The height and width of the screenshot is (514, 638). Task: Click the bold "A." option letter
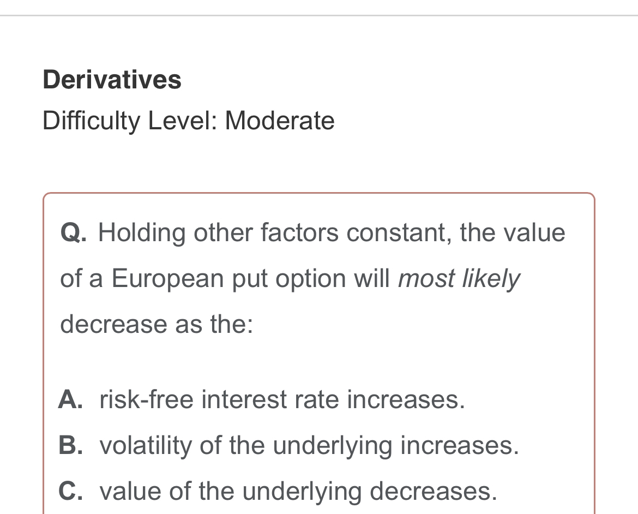tap(71, 399)
